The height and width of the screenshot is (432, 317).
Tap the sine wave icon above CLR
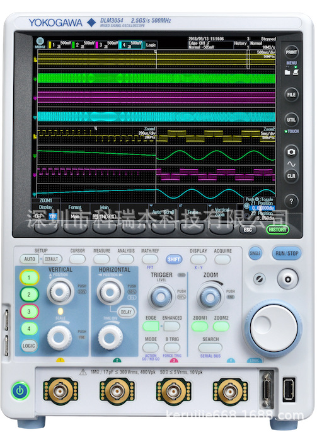click(291, 165)
